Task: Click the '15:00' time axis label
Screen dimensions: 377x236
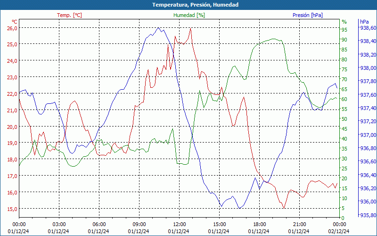Action: click(x=219, y=225)
